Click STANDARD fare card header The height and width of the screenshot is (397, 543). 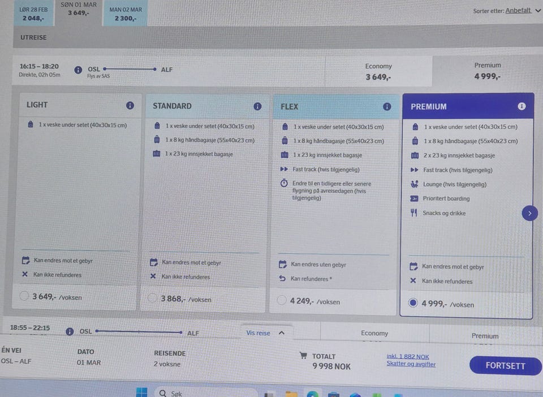207,106
